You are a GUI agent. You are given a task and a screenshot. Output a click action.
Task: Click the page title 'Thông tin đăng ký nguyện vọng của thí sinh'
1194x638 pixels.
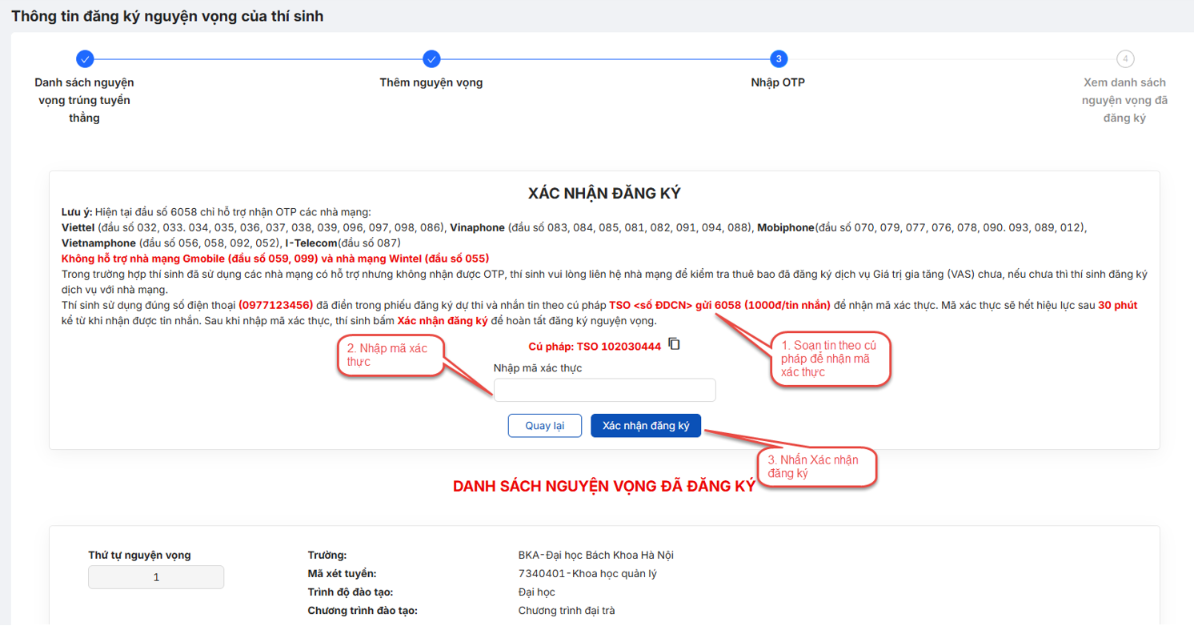tap(167, 16)
